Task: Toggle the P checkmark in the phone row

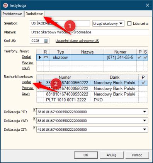Action: pyautogui.click(x=139, y=57)
